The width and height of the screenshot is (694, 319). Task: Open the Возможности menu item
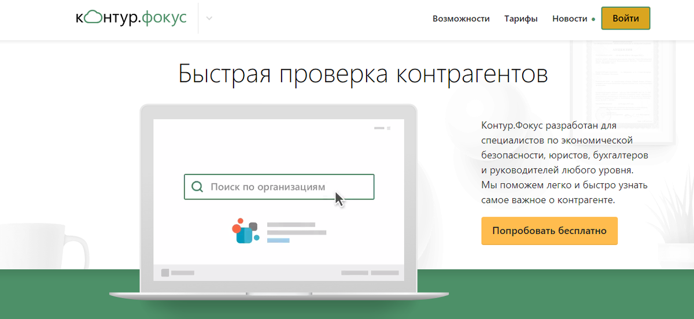[x=461, y=18]
